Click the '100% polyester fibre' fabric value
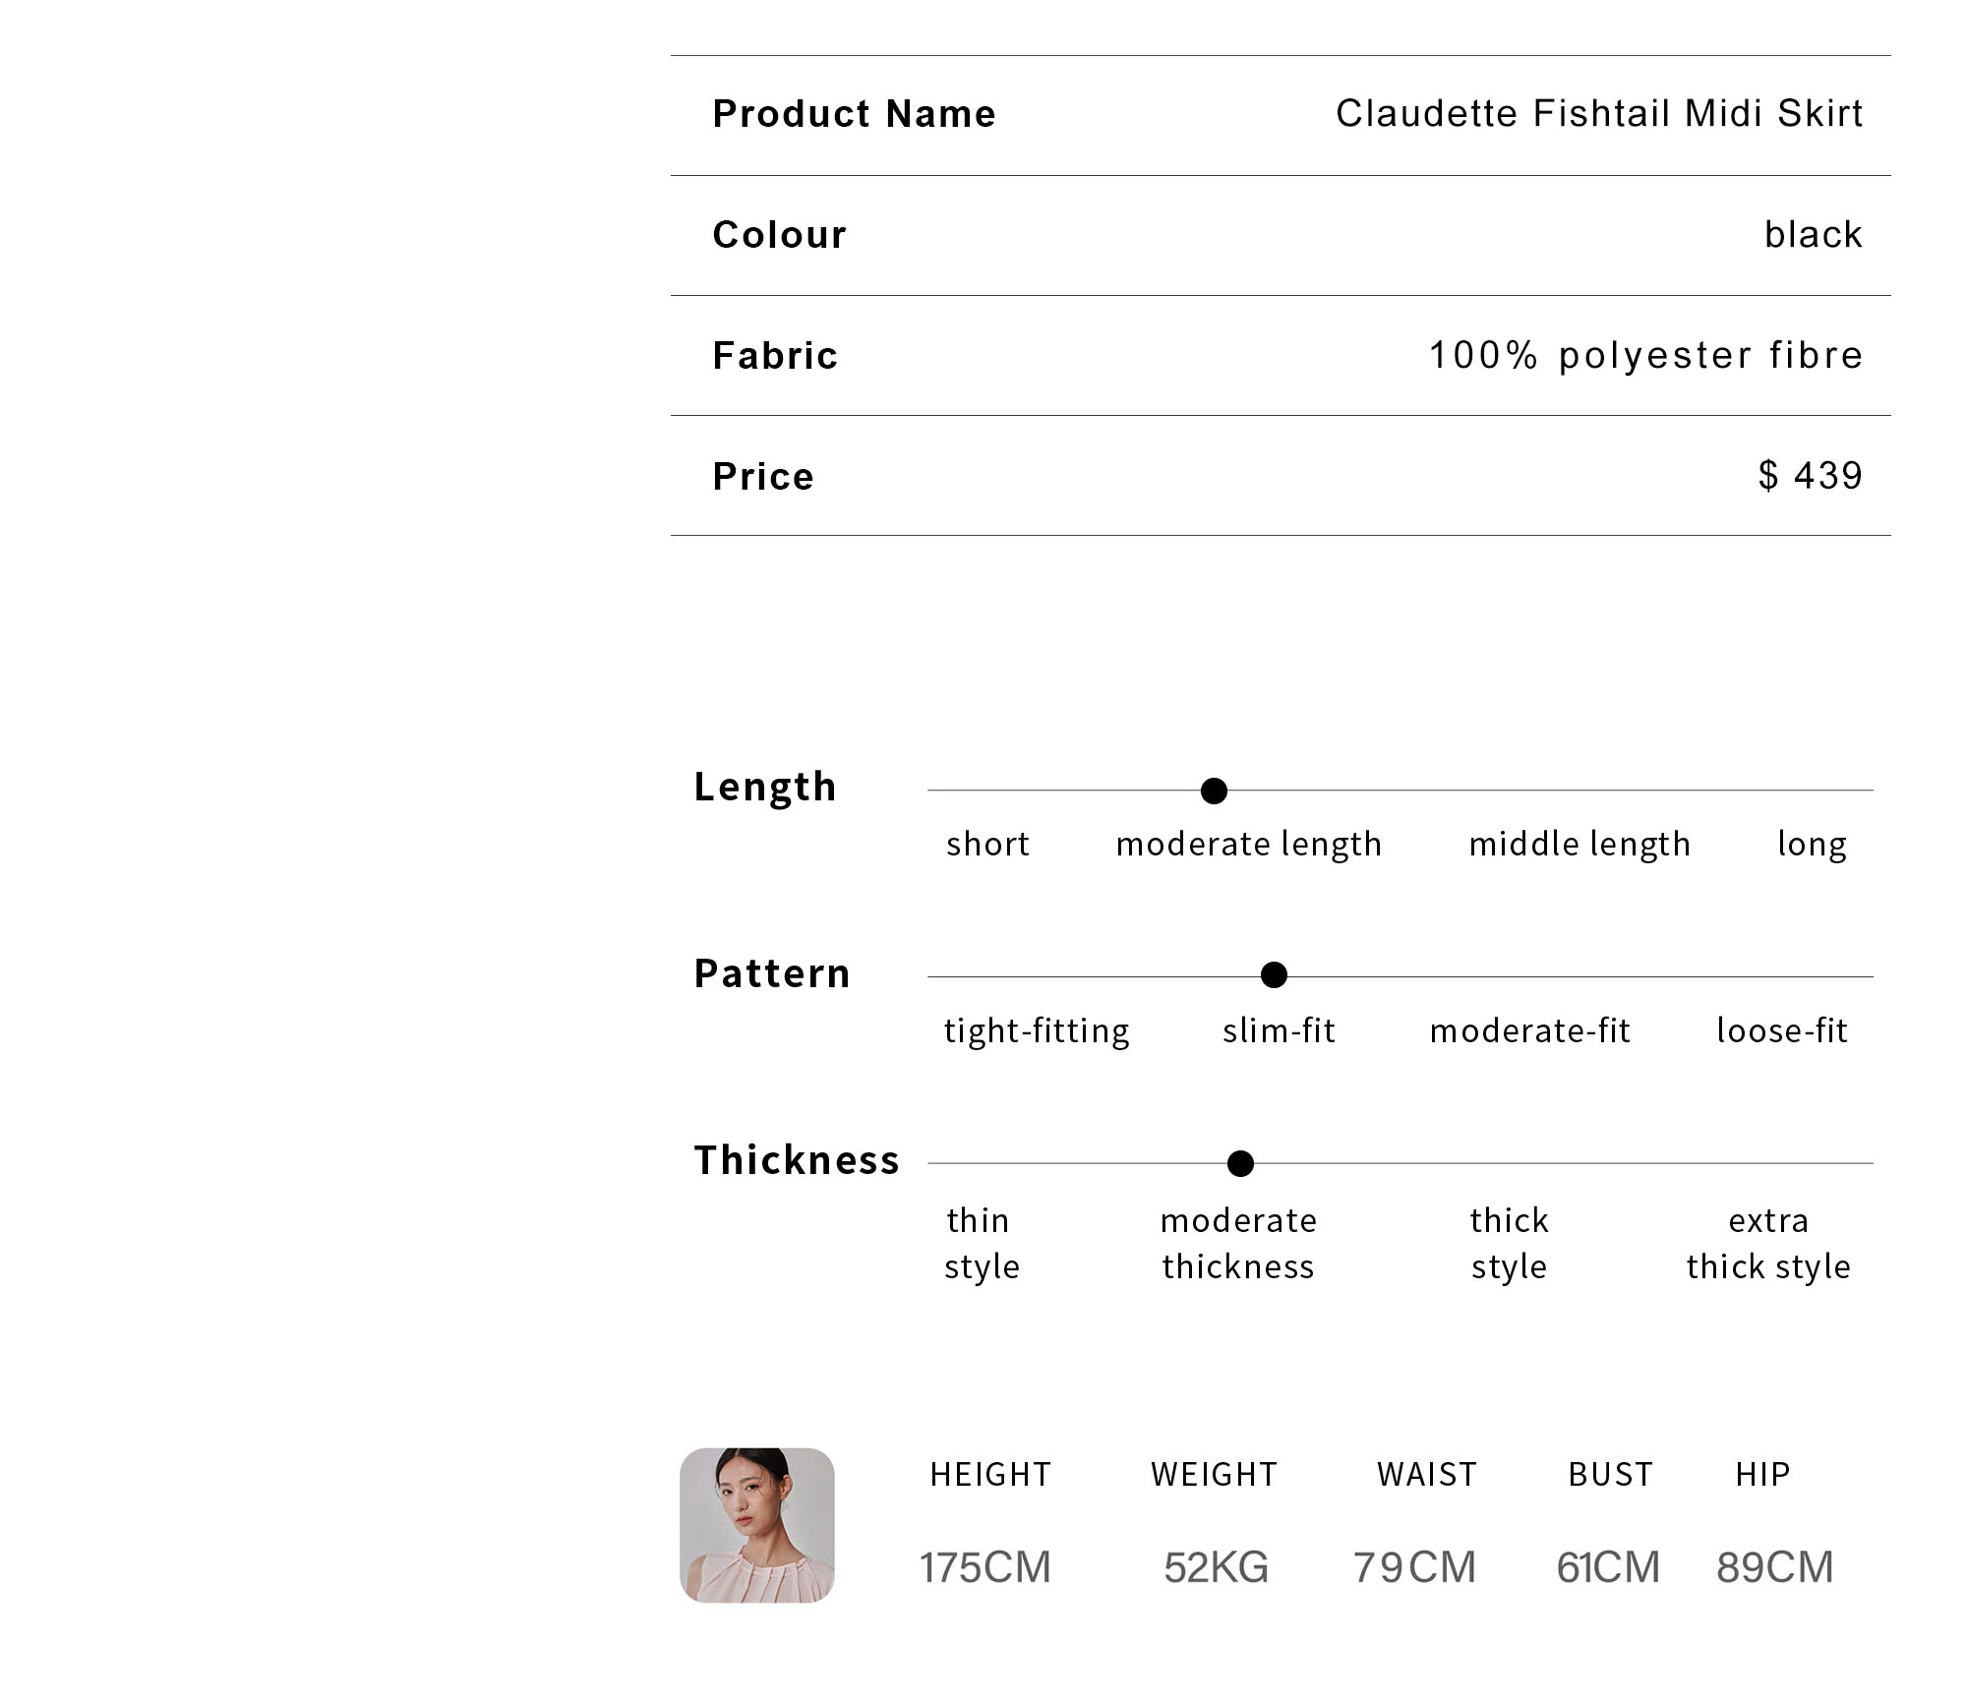 click(1645, 356)
